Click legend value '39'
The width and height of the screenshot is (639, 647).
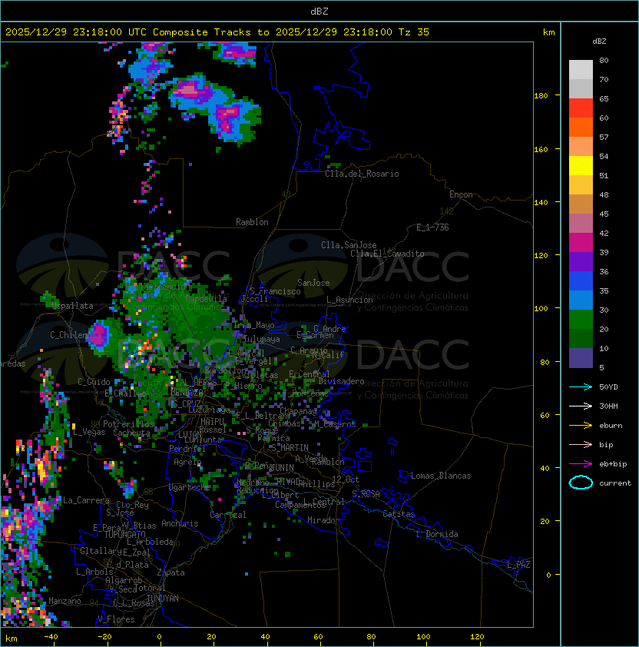click(604, 252)
